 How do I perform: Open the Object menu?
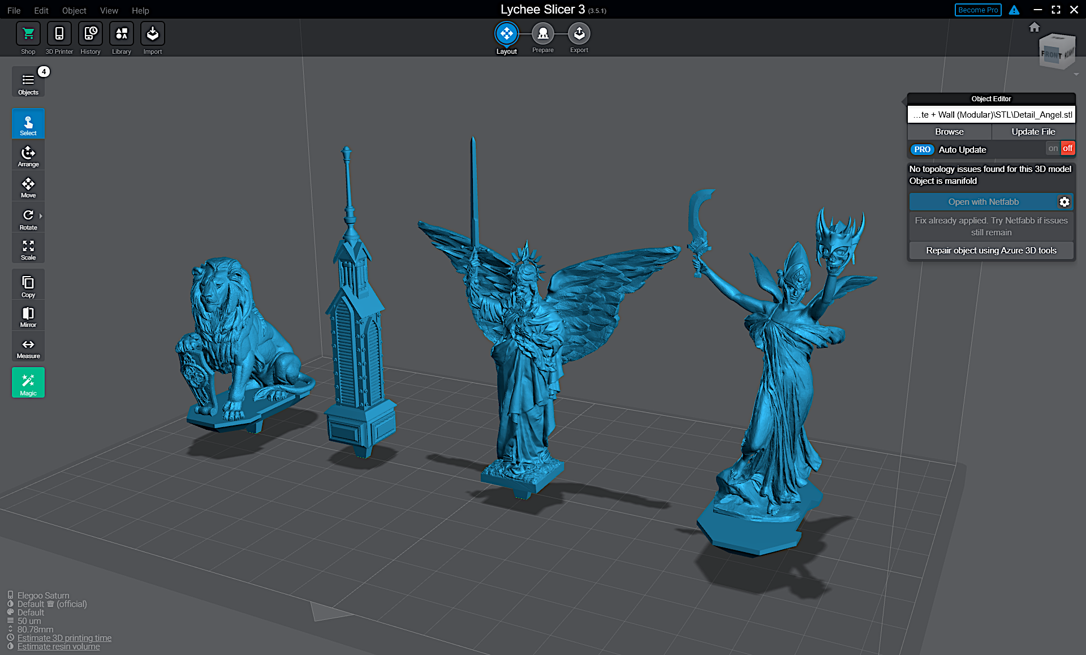pos(74,10)
